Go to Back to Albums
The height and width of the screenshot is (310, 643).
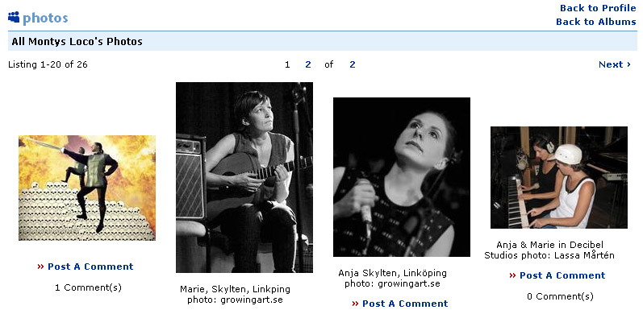(x=596, y=22)
